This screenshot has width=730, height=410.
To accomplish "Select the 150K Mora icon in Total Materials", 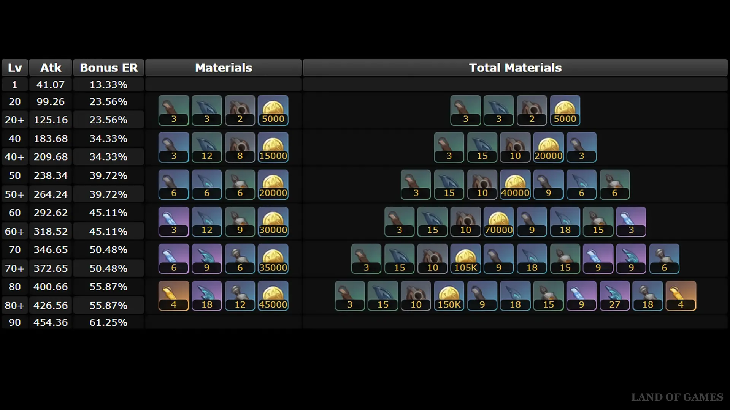I will pyautogui.click(x=449, y=296).
